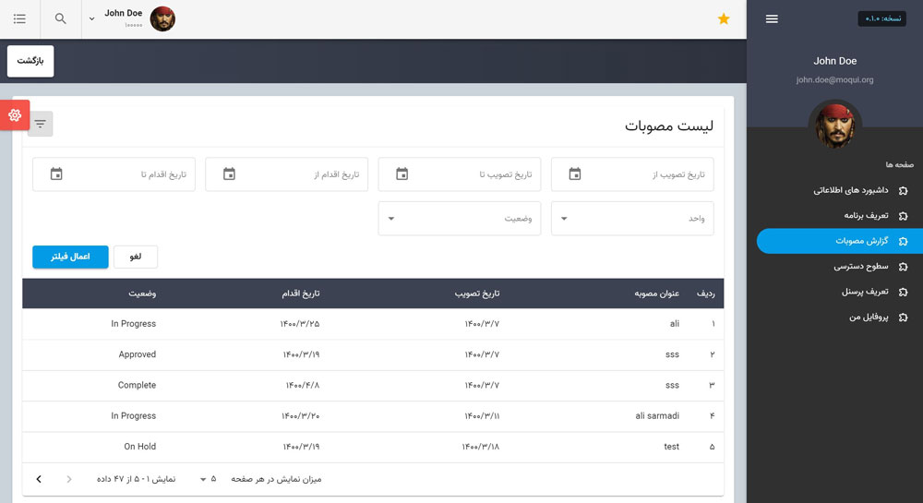Go to next table page arrow
This screenshot has height=503, width=923.
[x=39, y=479]
